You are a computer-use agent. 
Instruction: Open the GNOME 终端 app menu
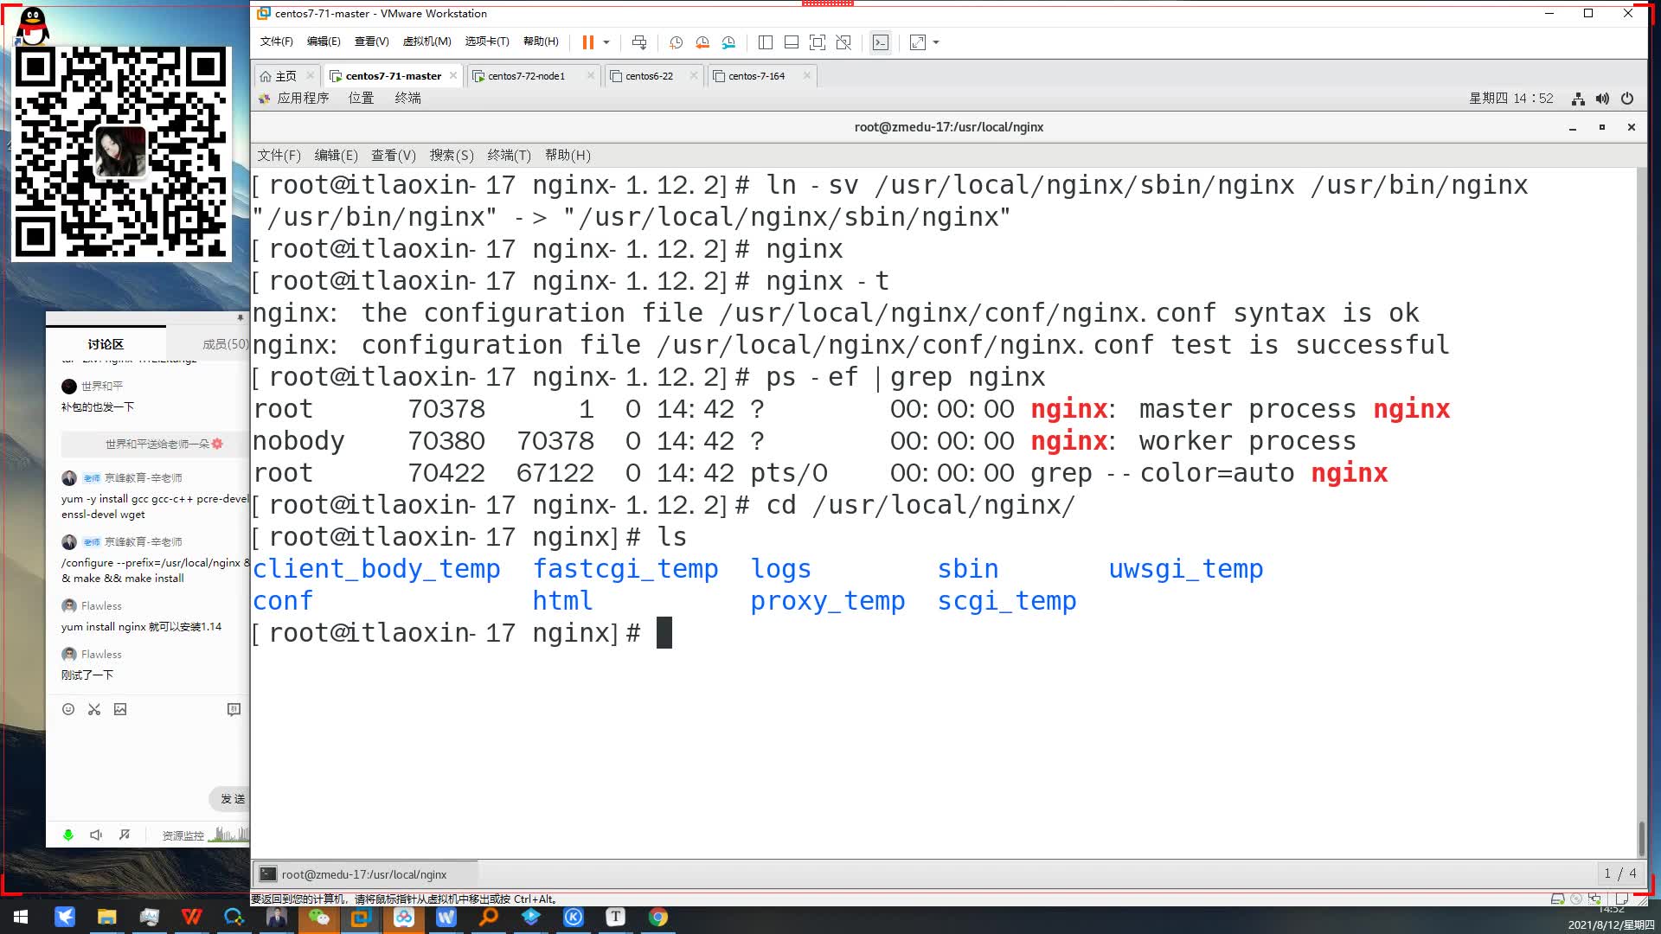(407, 99)
